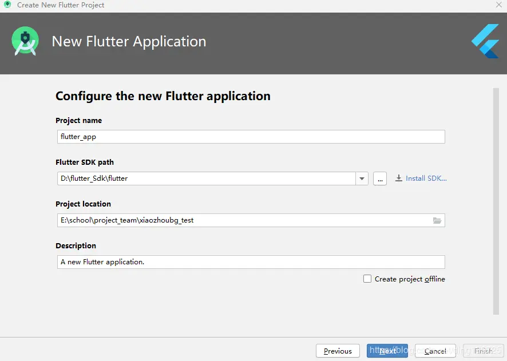
Task: Click the Project location input field
Action: pos(251,220)
